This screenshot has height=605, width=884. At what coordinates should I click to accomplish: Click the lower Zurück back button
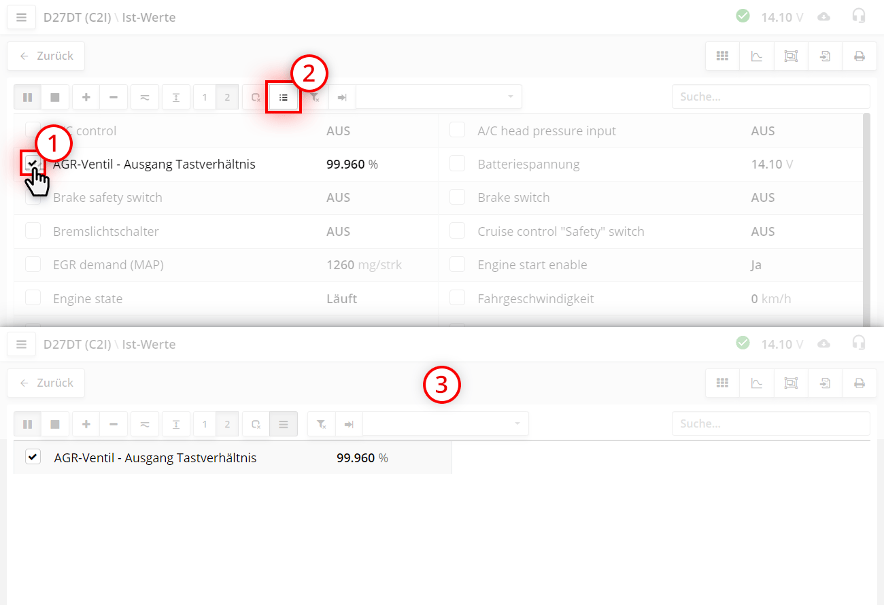click(46, 383)
